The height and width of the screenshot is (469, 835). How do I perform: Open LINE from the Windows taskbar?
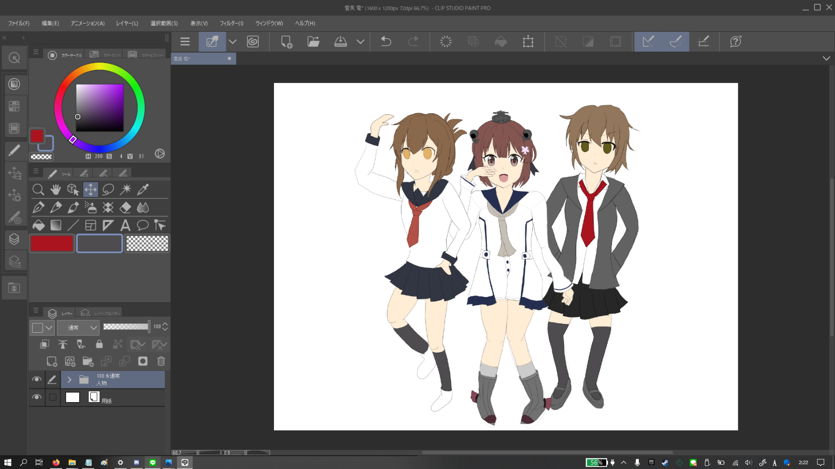click(x=153, y=462)
